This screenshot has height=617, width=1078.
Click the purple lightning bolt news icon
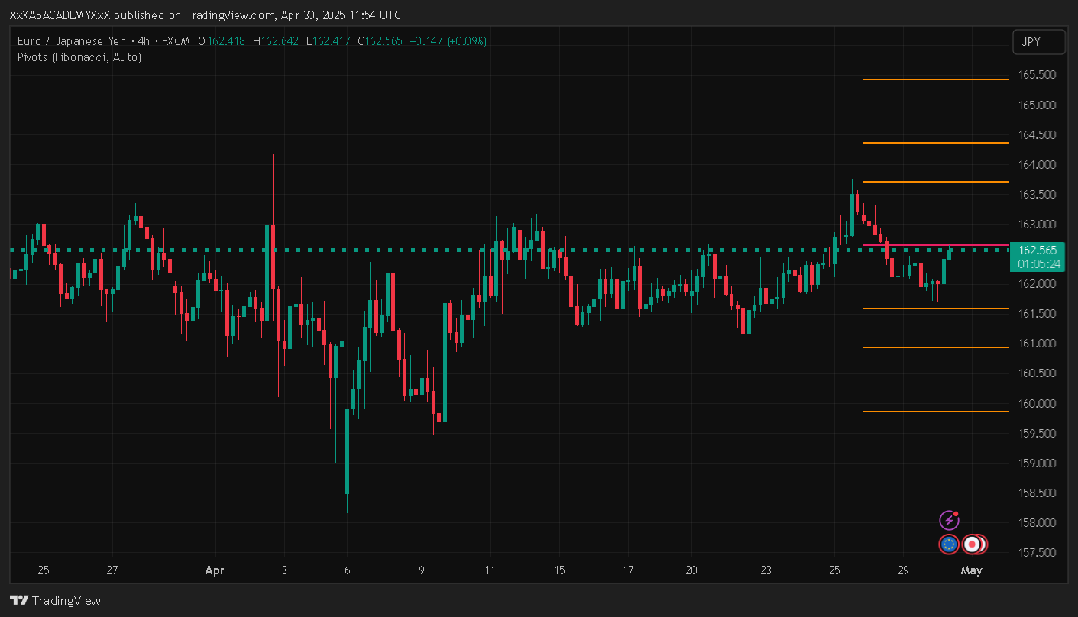[x=949, y=521]
